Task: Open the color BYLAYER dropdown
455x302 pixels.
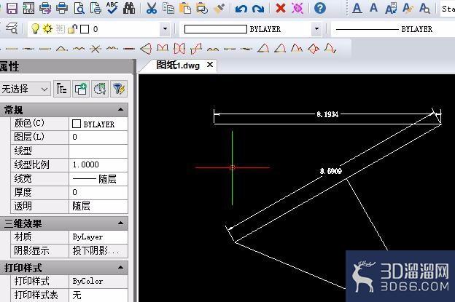Action: point(317,29)
